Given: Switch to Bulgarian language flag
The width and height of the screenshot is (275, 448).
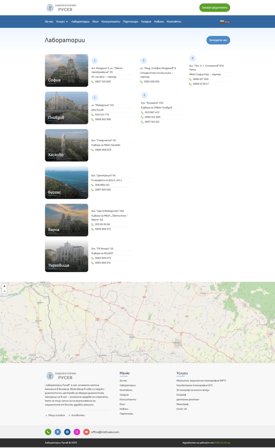Looking at the screenshot, I should click(222, 22).
